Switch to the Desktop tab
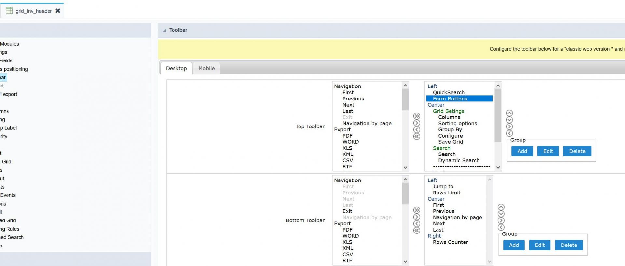 tap(176, 68)
